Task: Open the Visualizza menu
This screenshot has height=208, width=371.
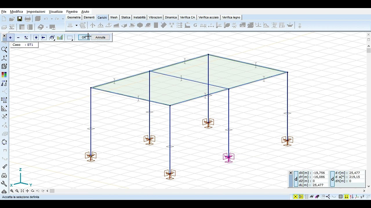Action: click(56, 12)
